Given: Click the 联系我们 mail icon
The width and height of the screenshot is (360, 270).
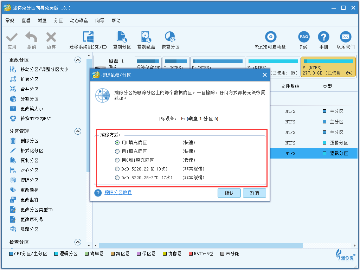Looking at the screenshot, I should [346, 37].
